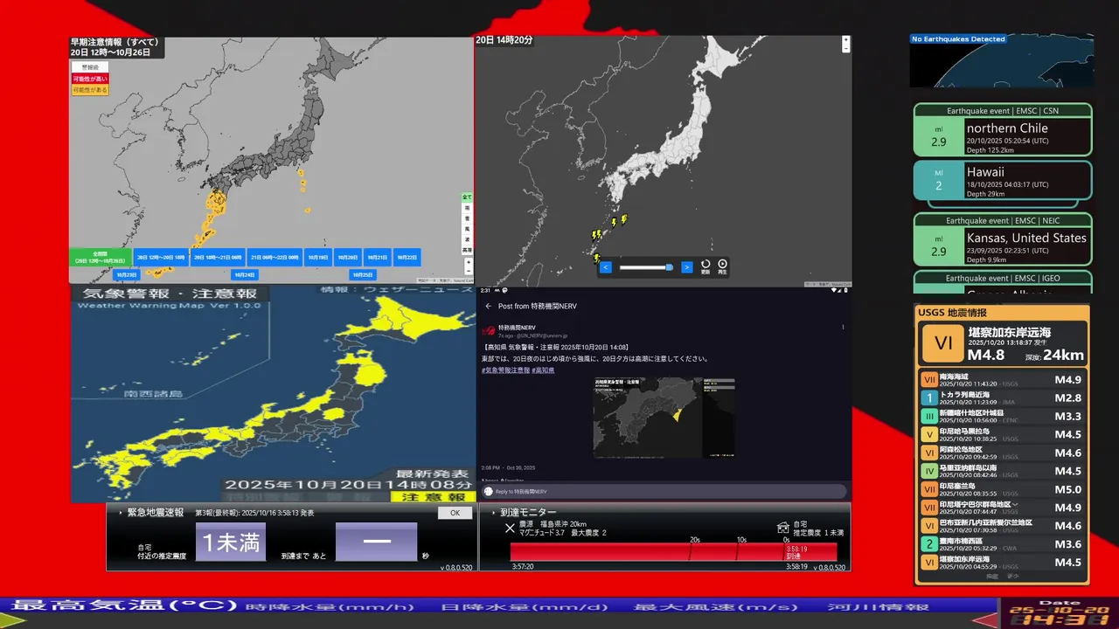
Task: Select the 全期間 period tab
Action: tap(101, 257)
